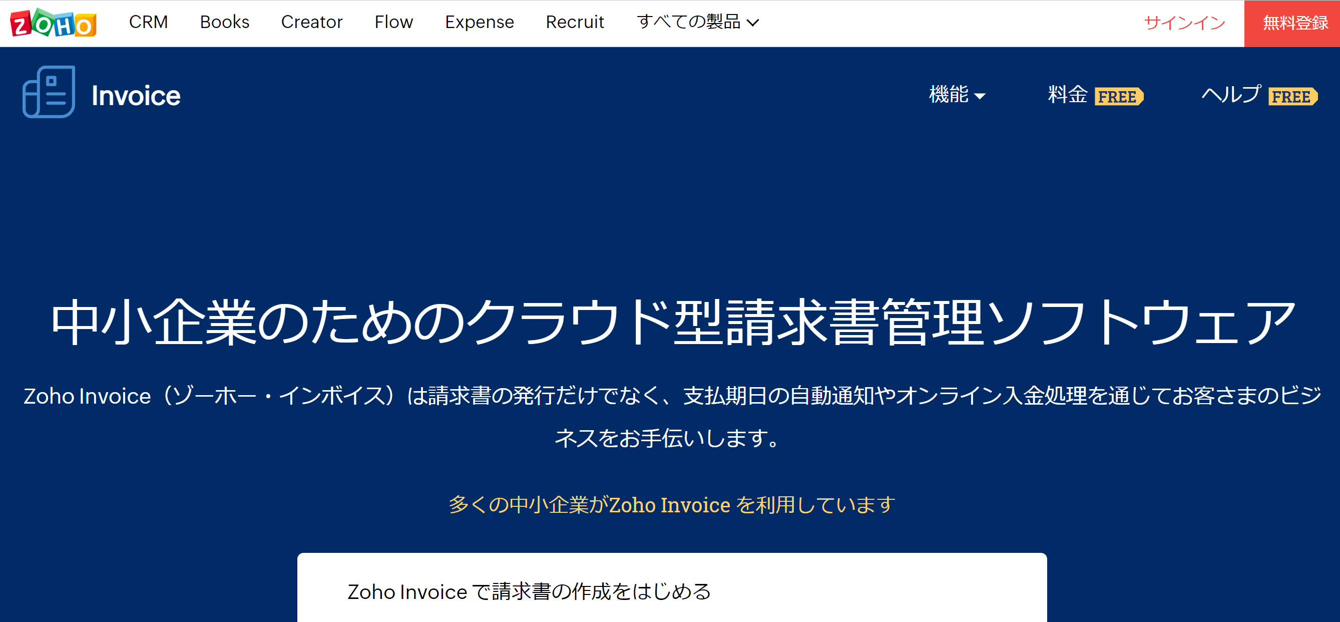Image resolution: width=1340 pixels, height=622 pixels.
Task: Expand the すべての製品 dropdown
Action: point(698,23)
